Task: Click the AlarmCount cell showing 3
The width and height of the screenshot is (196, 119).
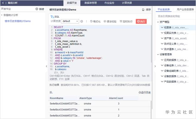Action: [119, 104]
